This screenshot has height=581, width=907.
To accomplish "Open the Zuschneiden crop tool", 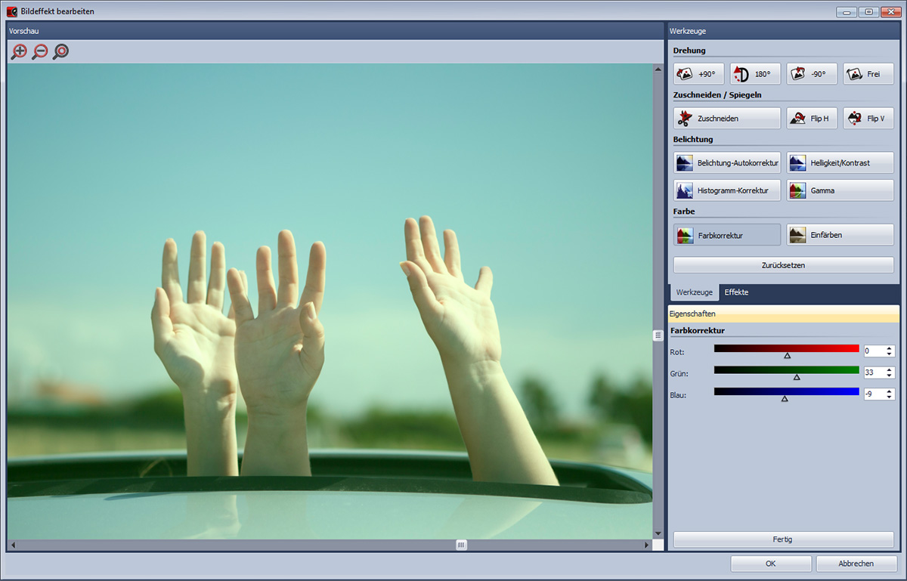I will 726,119.
